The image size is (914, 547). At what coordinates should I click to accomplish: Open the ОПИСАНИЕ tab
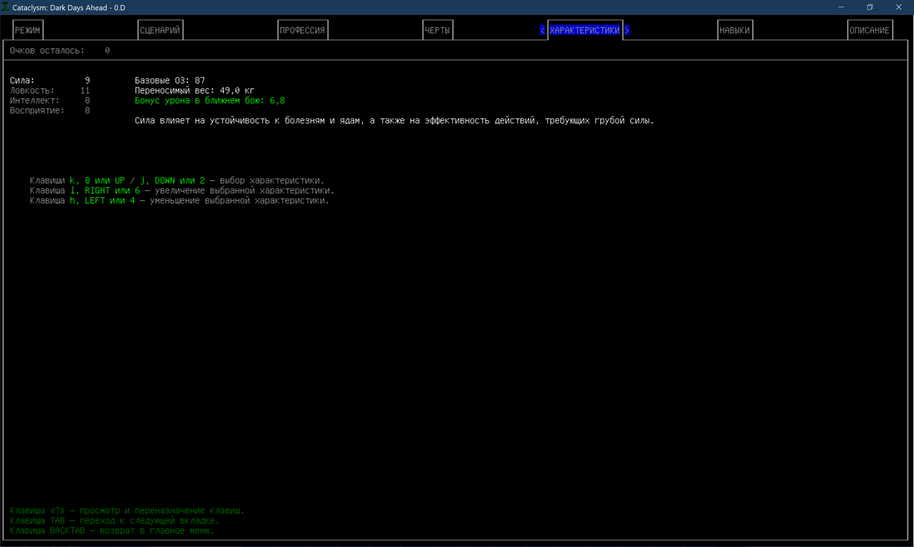click(869, 30)
